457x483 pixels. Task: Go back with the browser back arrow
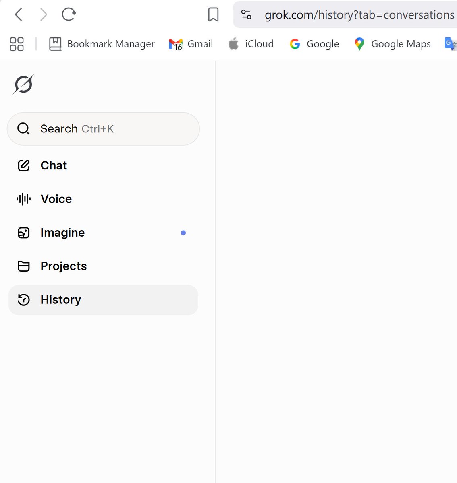[x=19, y=15]
